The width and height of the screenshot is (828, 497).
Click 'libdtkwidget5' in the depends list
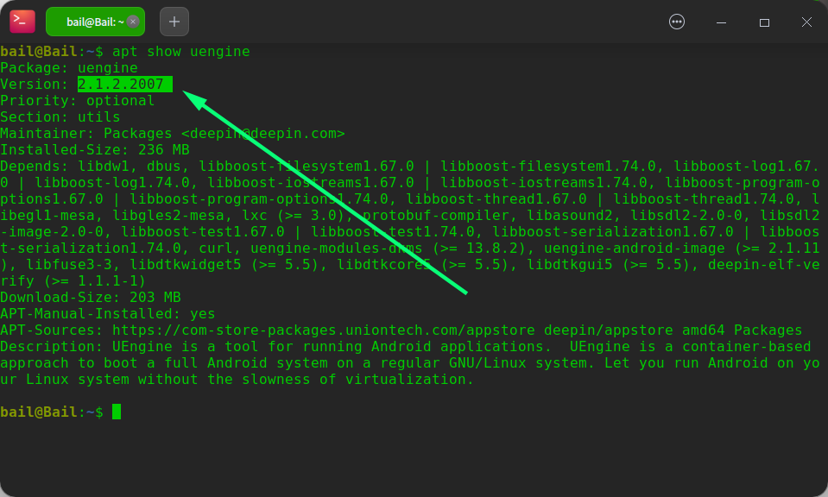pyautogui.click(x=186, y=265)
